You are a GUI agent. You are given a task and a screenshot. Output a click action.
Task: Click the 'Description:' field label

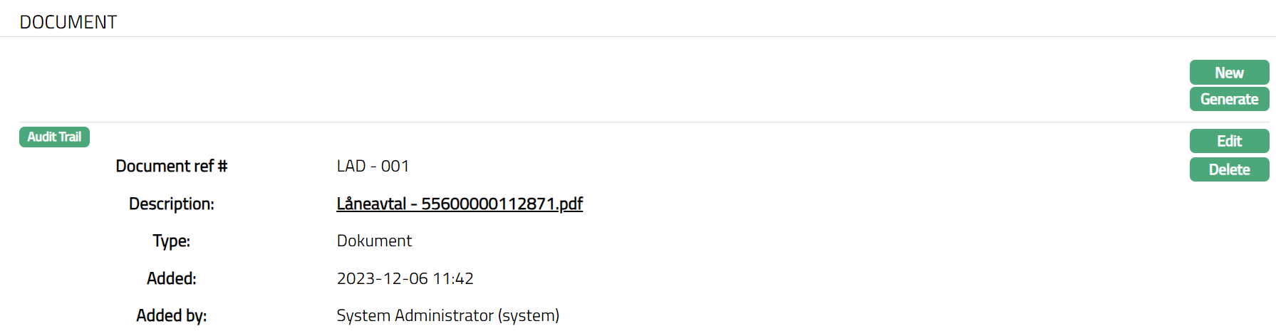(x=171, y=204)
